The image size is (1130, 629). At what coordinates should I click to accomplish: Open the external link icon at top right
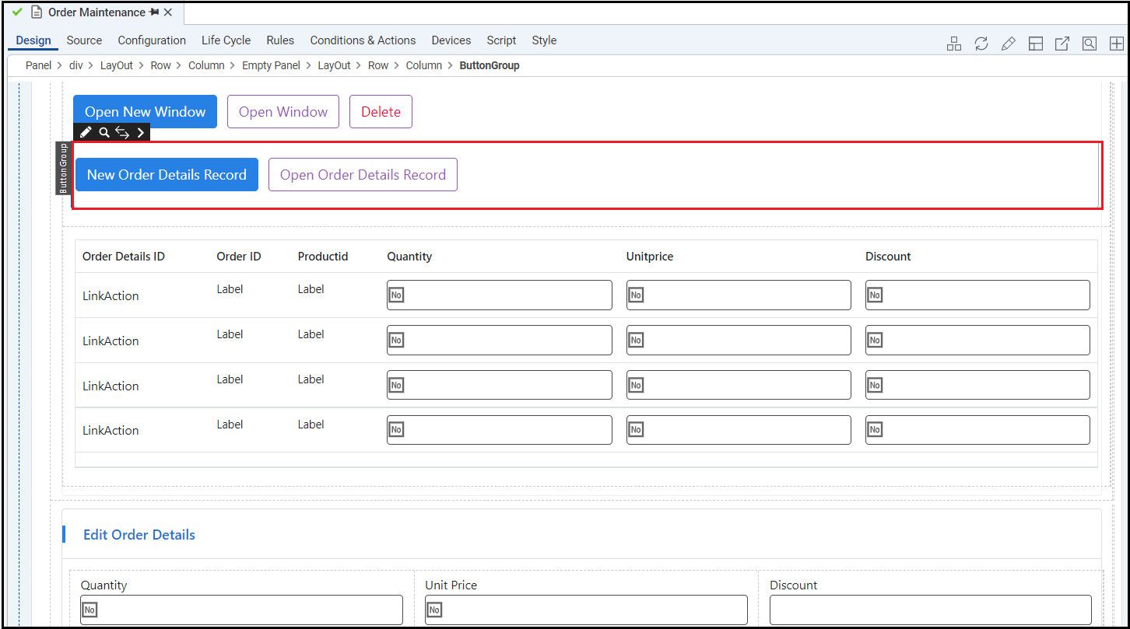[x=1062, y=44]
